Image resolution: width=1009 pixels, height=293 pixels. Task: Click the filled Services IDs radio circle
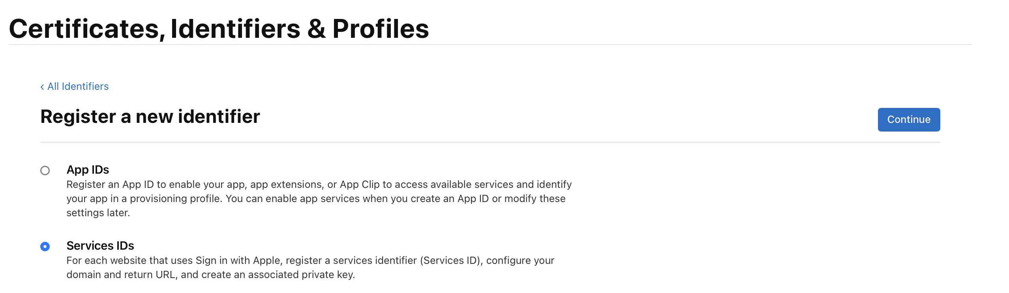45,246
